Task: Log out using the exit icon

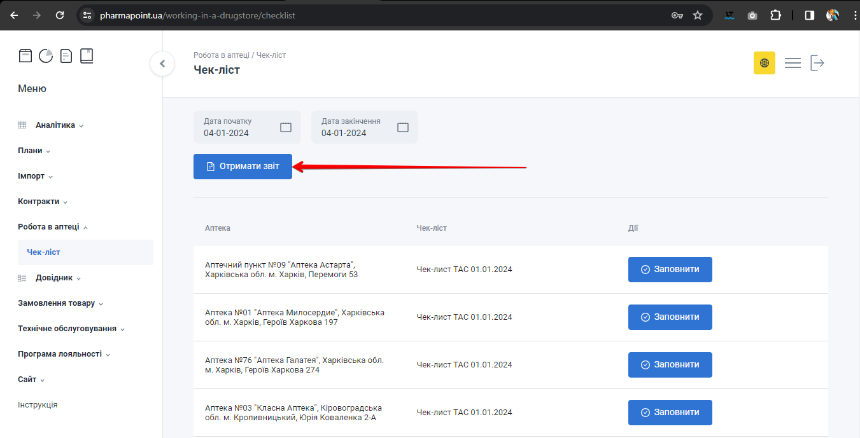Action: (x=817, y=63)
